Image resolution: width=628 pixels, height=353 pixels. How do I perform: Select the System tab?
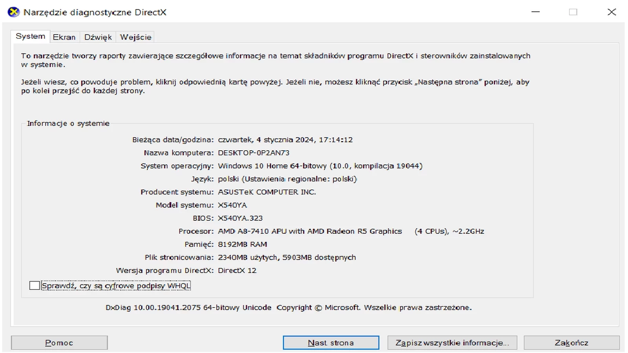30,36
